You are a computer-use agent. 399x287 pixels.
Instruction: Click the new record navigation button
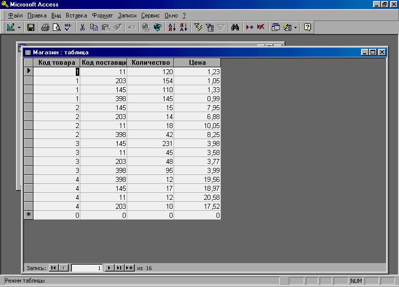click(130, 268)
